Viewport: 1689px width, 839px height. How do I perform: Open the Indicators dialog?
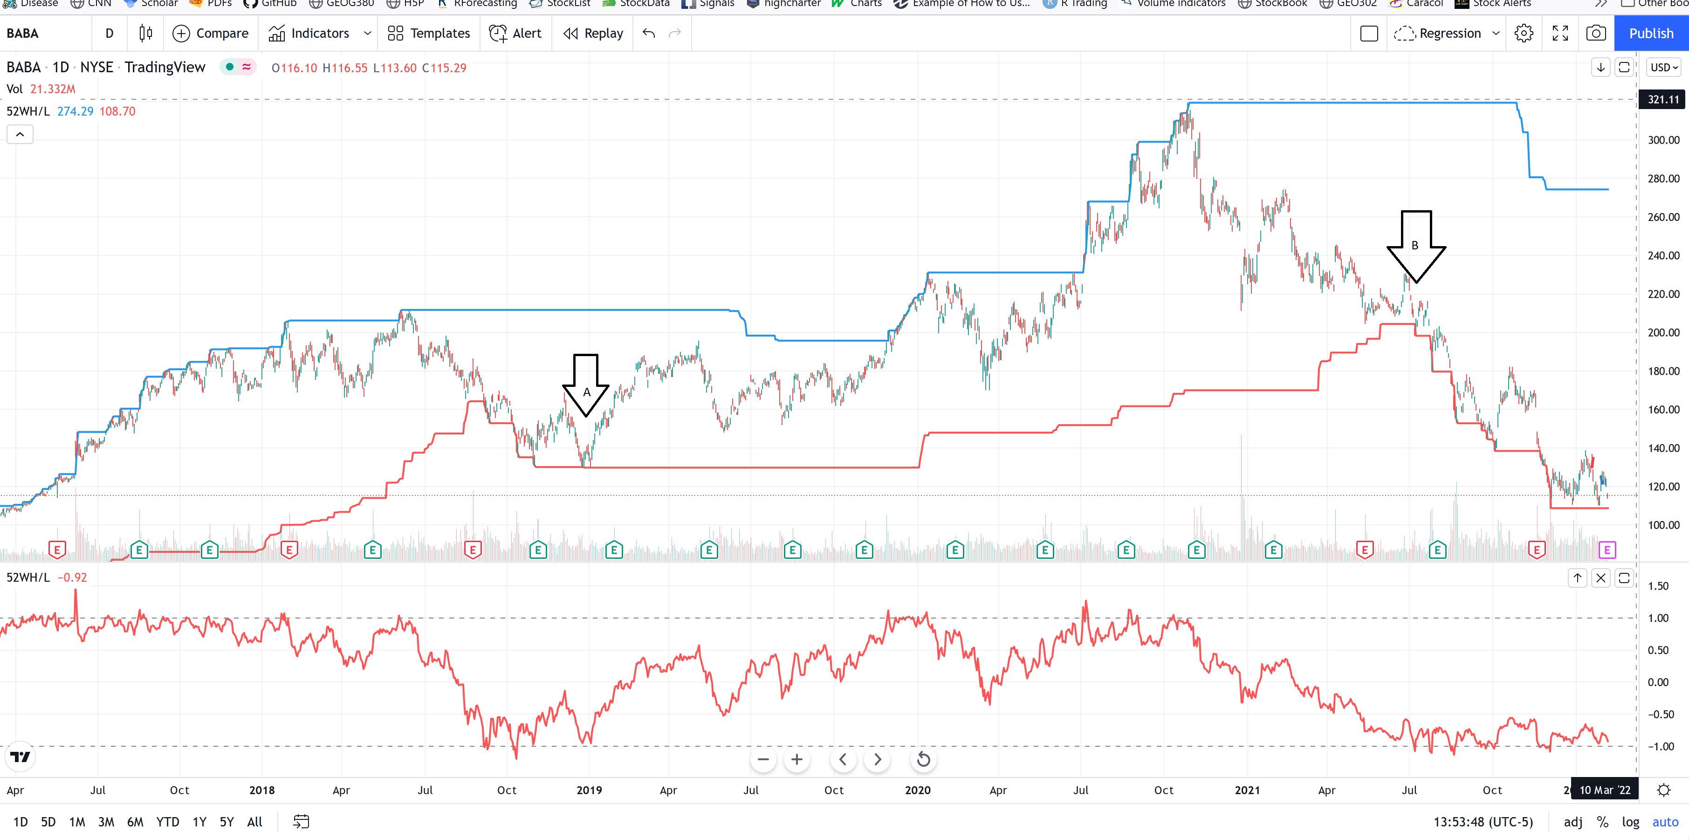click(309, 33)
